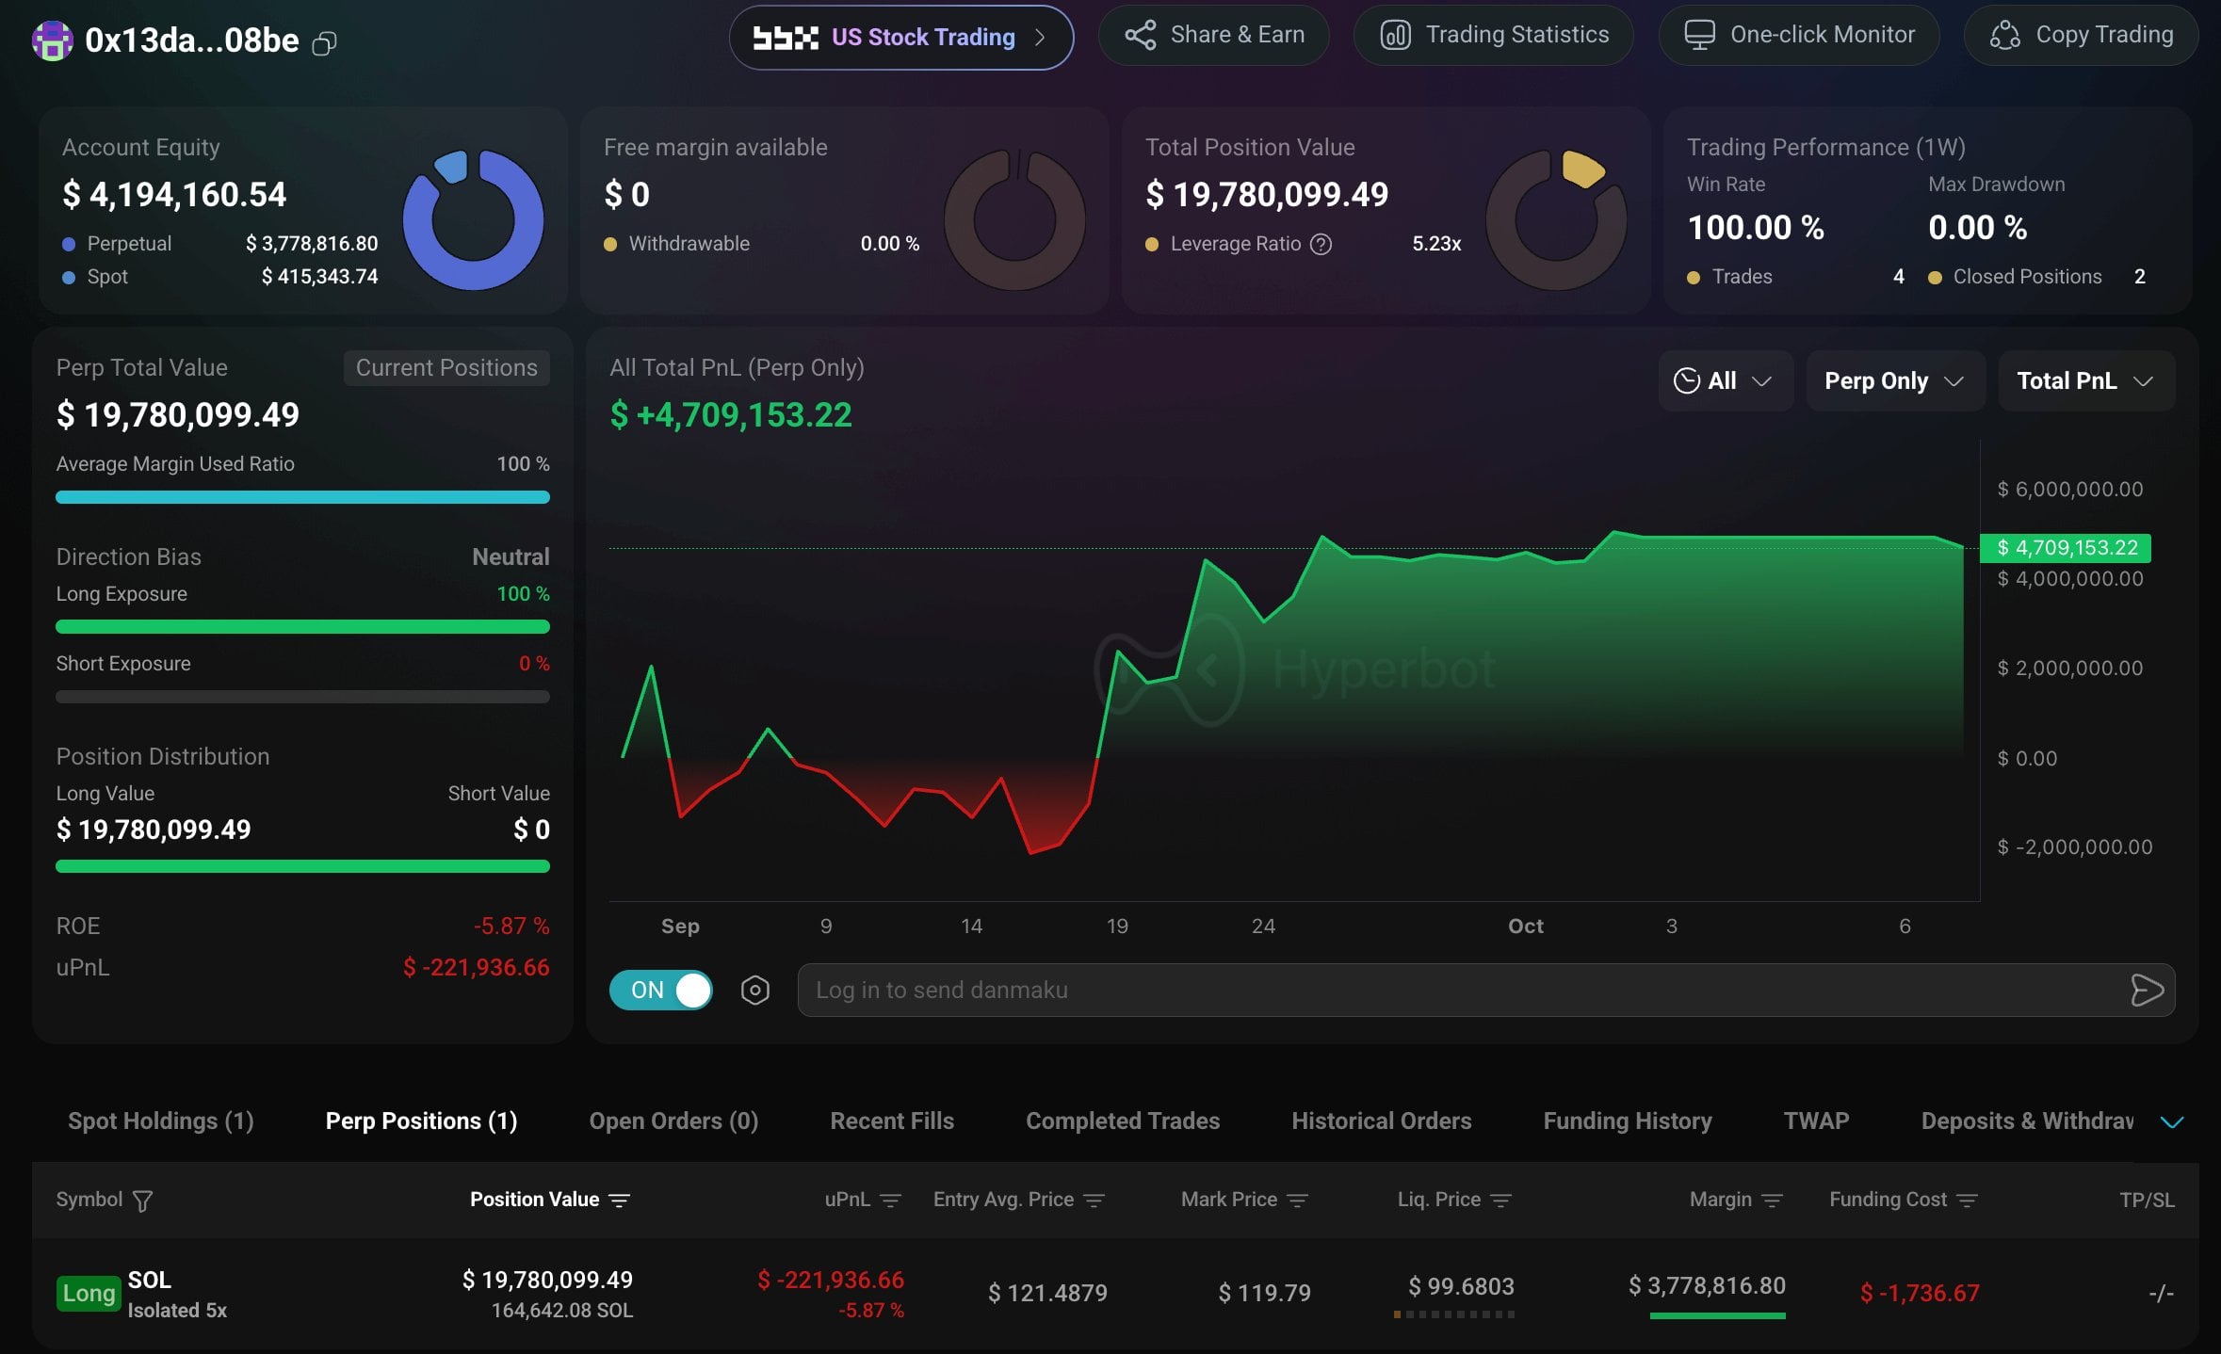Open Trading Statistics

pos(1494,36)
